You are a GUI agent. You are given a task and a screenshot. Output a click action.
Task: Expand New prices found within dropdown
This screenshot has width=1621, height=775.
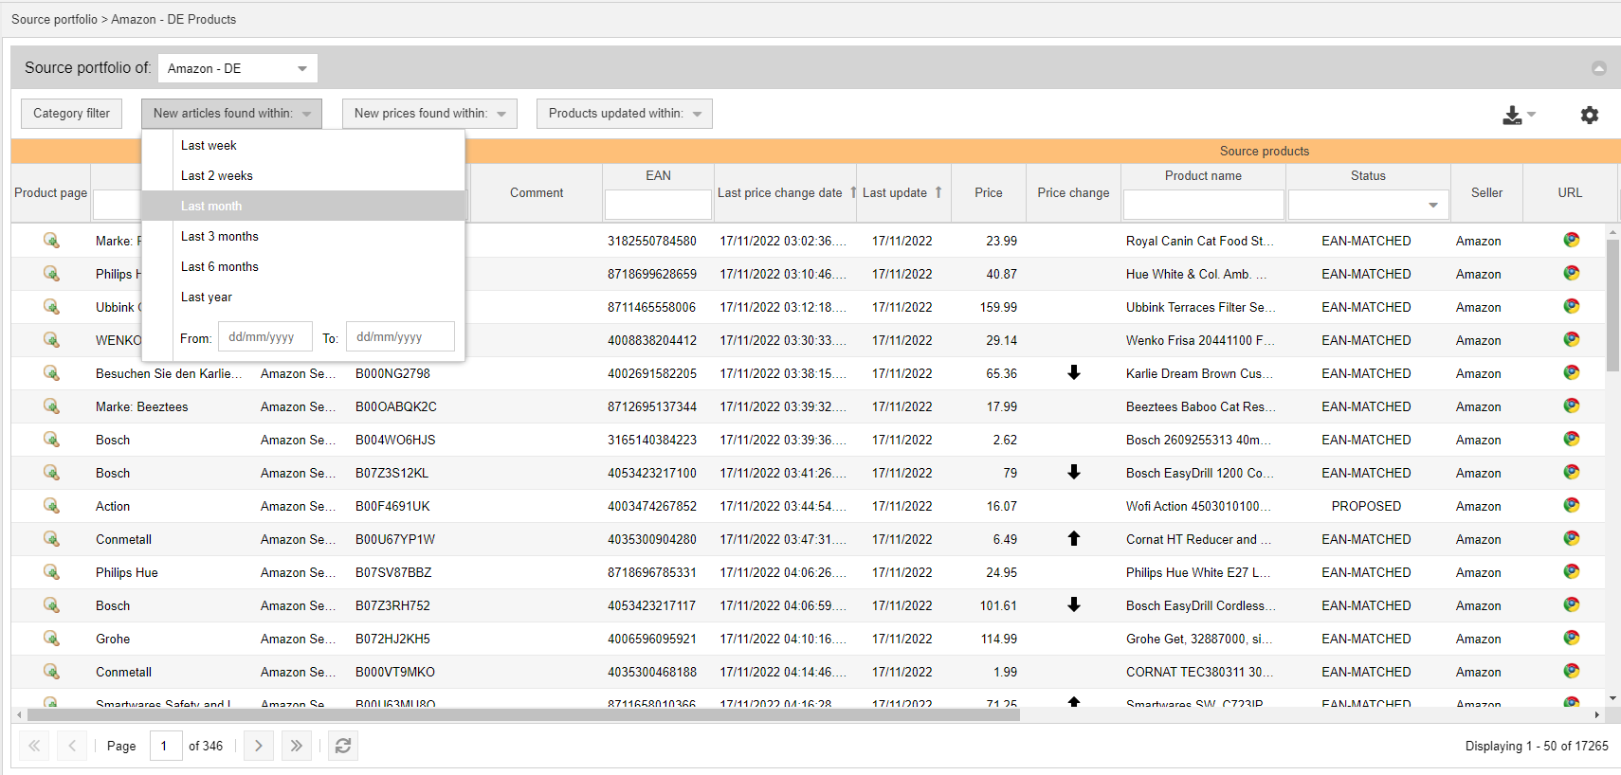click(x=429, y=114)
